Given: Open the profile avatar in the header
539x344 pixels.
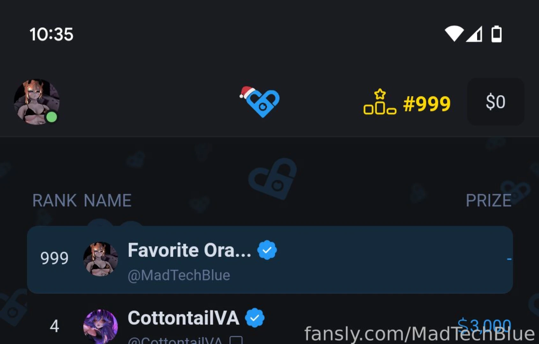Looking at the screenshot, I should click(x=37, y=102).
